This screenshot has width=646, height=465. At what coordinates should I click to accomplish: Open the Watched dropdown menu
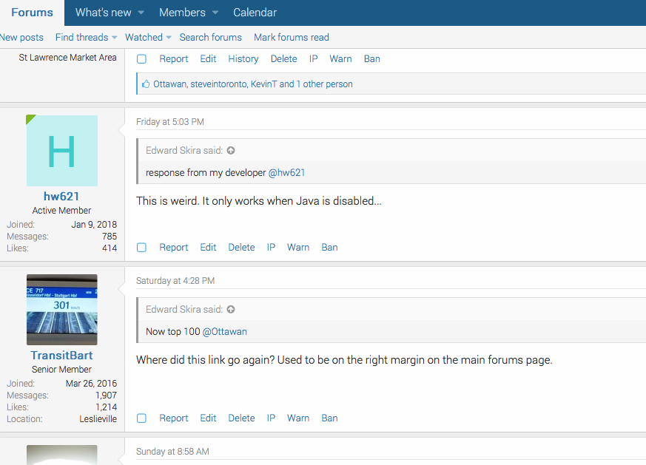point(148,38)
